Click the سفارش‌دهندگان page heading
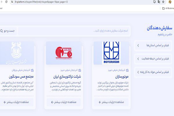Viewport: 174px width, 116px height. (159, 28)
